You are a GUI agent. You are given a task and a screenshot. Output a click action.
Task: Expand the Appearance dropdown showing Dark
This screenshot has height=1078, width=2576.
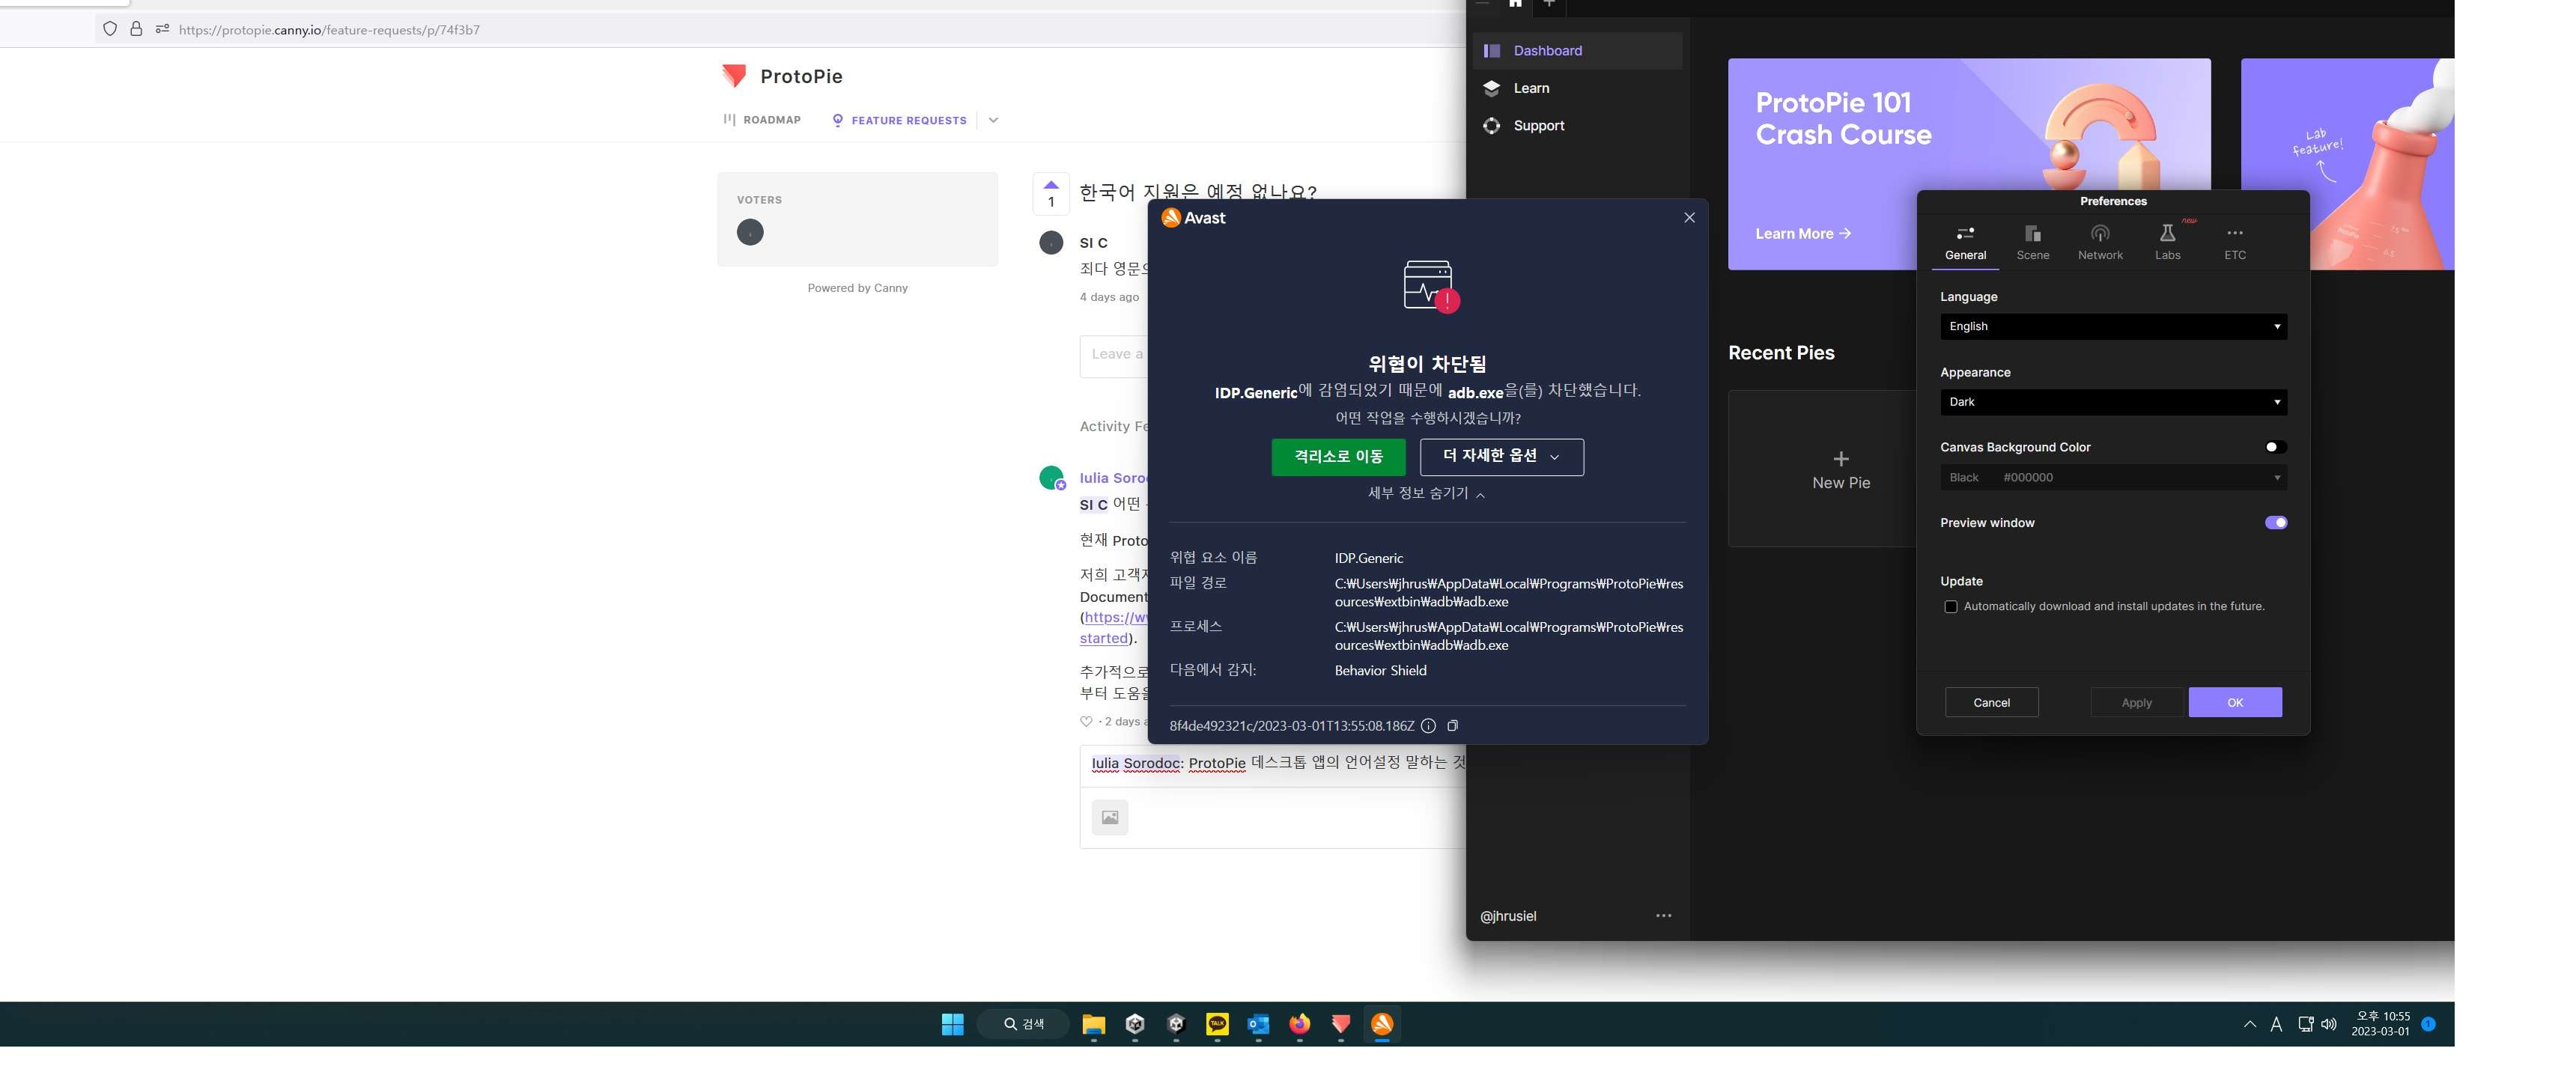[x=2113, y=402]
